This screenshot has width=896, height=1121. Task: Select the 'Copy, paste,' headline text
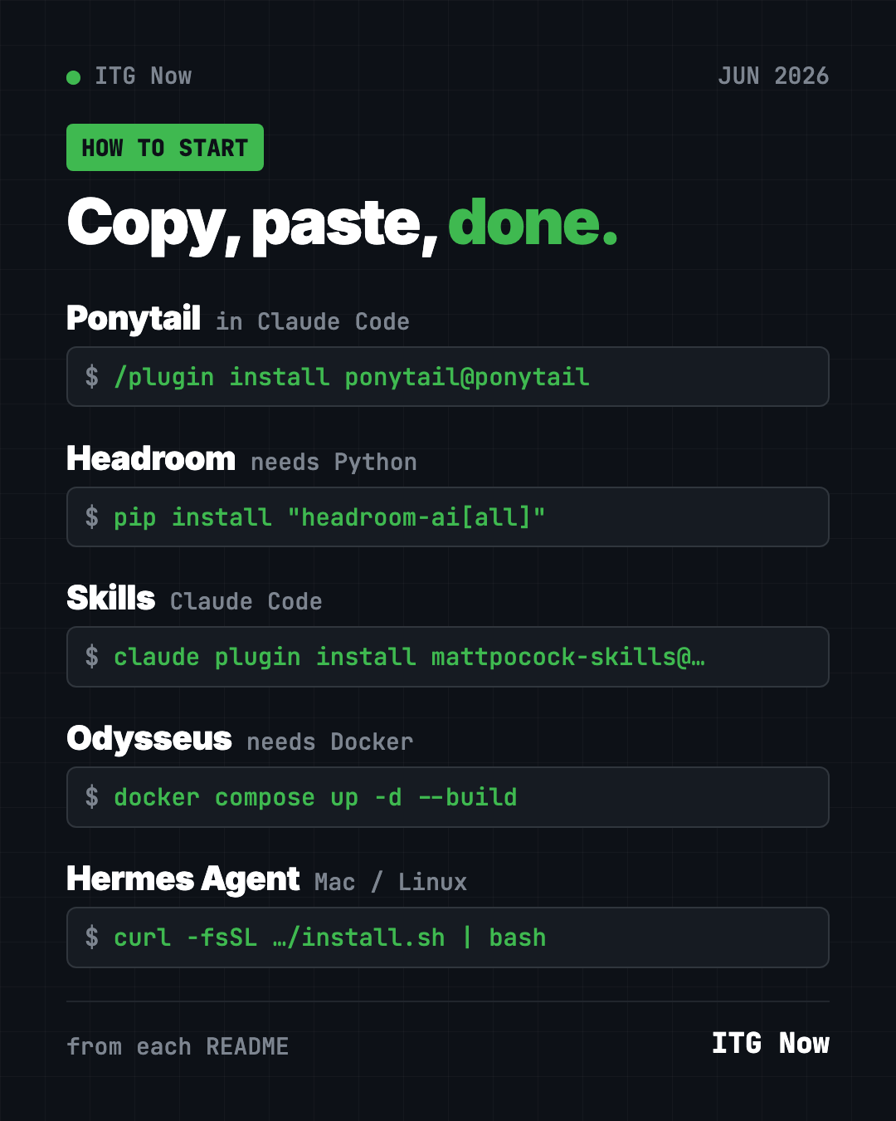[252, 224]
